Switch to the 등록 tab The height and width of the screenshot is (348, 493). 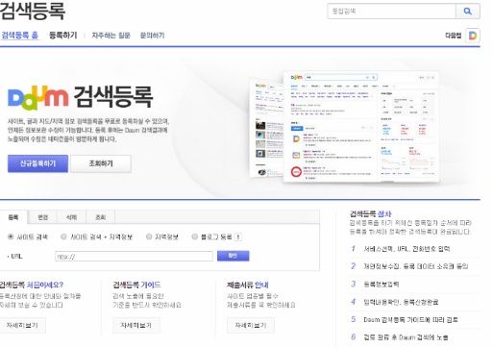coord(13,217)
